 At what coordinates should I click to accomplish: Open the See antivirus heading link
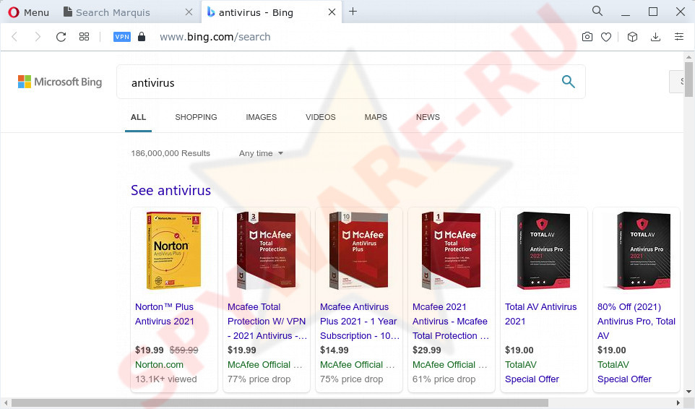[x=170, y=190]
